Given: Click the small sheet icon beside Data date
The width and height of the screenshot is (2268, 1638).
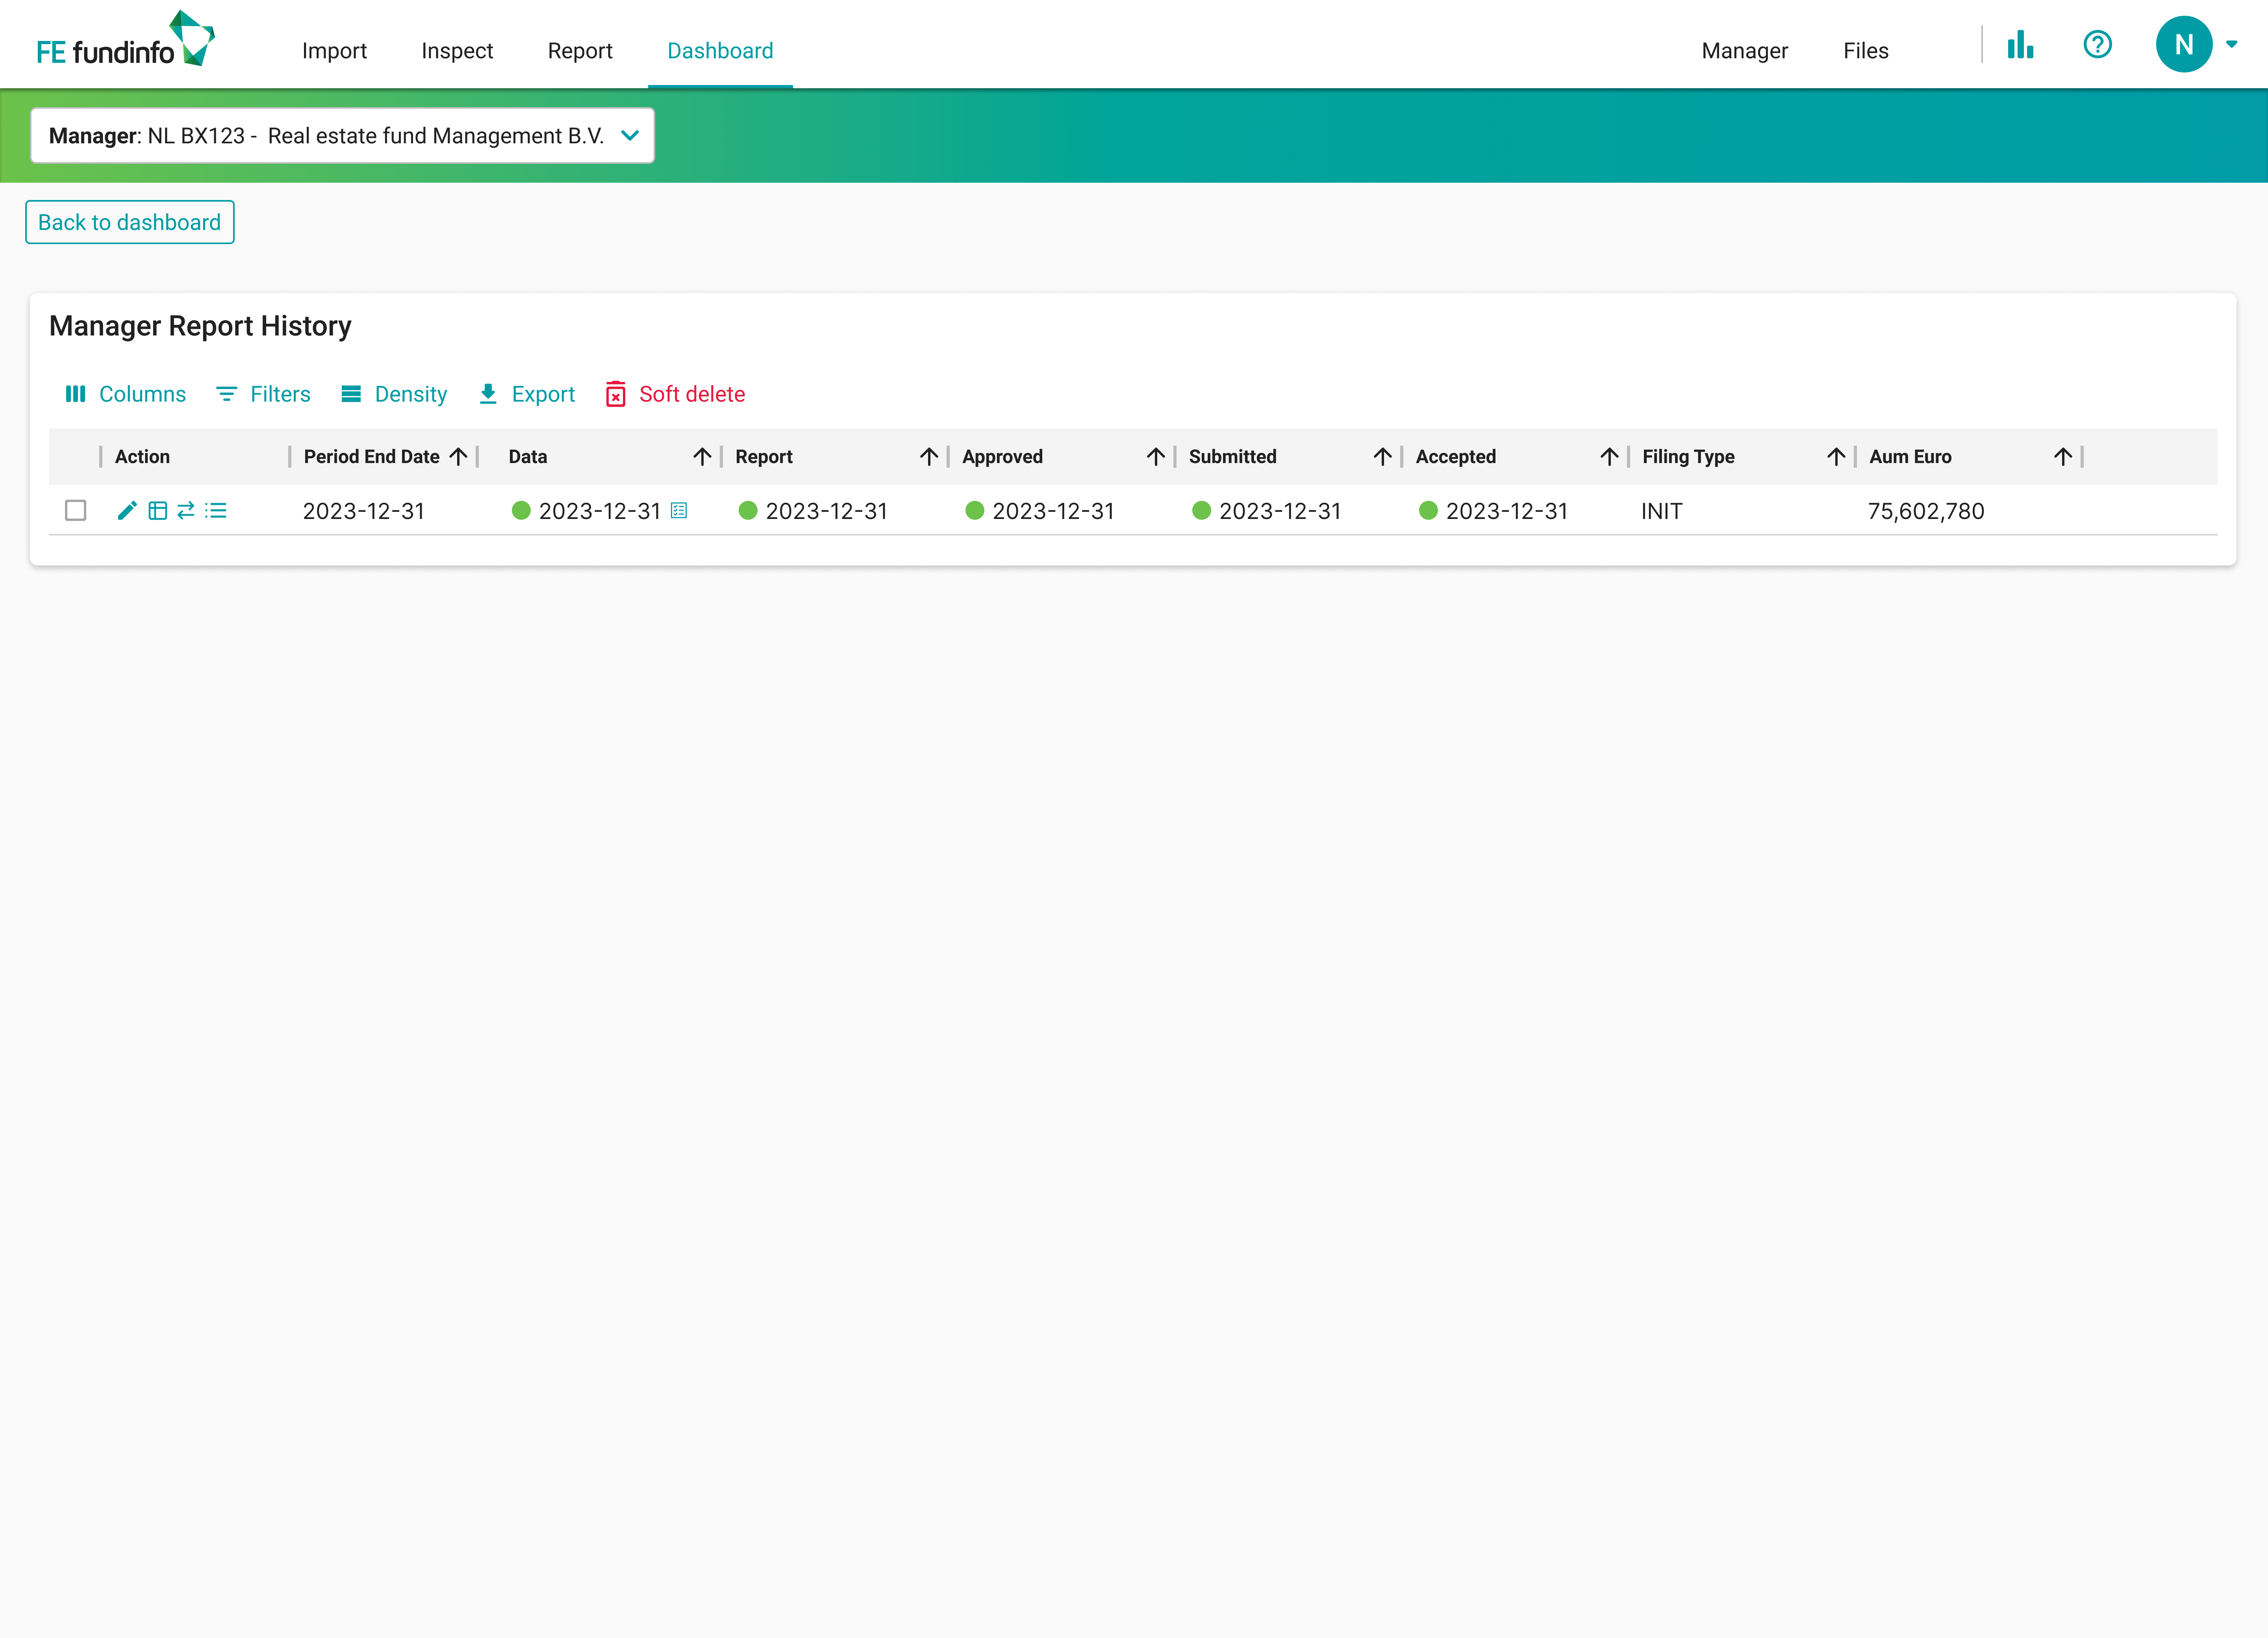Looking at the screenshot, I should [x=679, y=511].
